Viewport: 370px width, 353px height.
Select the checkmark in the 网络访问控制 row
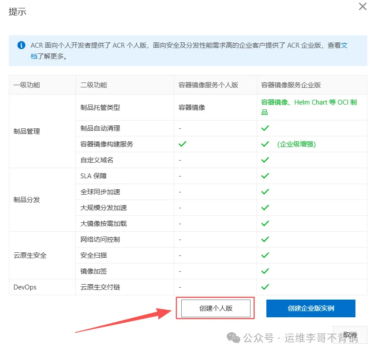[x=265, y=239]
